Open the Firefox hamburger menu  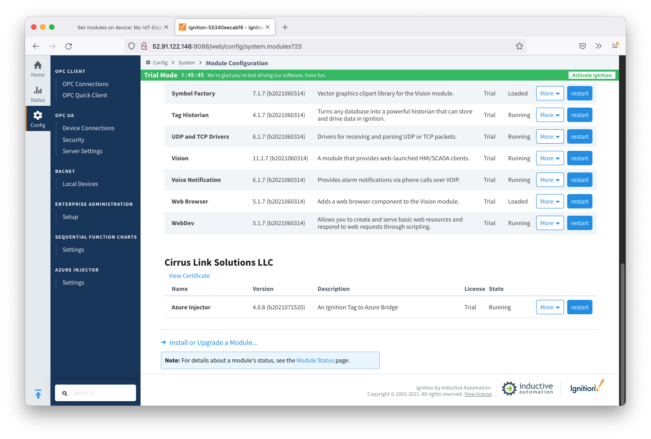[x=615, y=46]
